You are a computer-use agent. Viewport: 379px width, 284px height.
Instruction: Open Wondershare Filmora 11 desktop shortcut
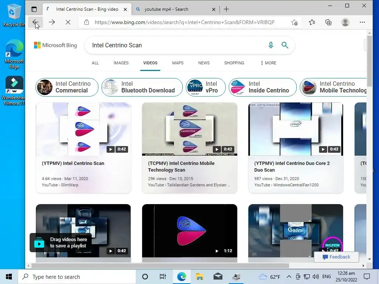14,91
